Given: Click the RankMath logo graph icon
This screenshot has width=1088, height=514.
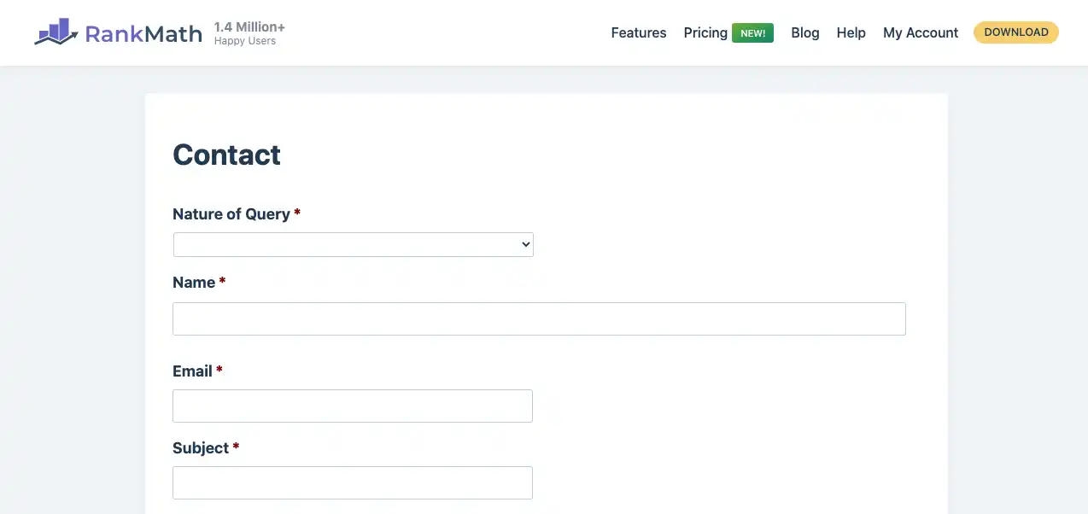Looking at the screenshot, I should pyautogui.click(x=57, y=32).
